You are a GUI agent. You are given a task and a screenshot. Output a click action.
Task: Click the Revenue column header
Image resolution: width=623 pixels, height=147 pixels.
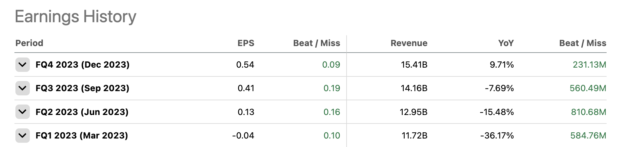click(x=409, y=43)
